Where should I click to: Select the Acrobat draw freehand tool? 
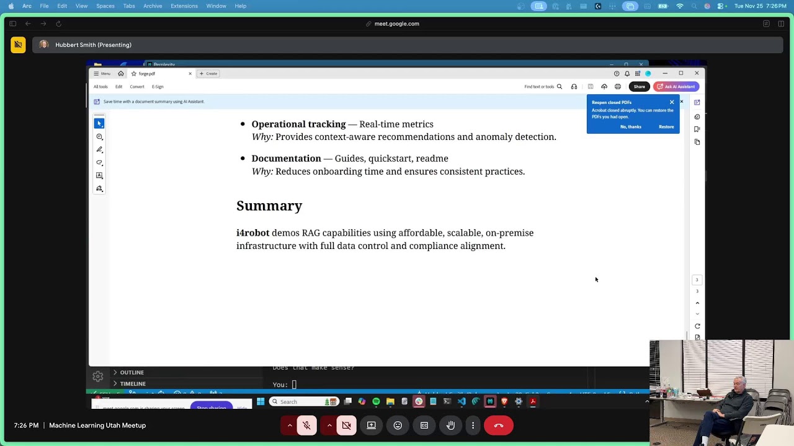99,163
